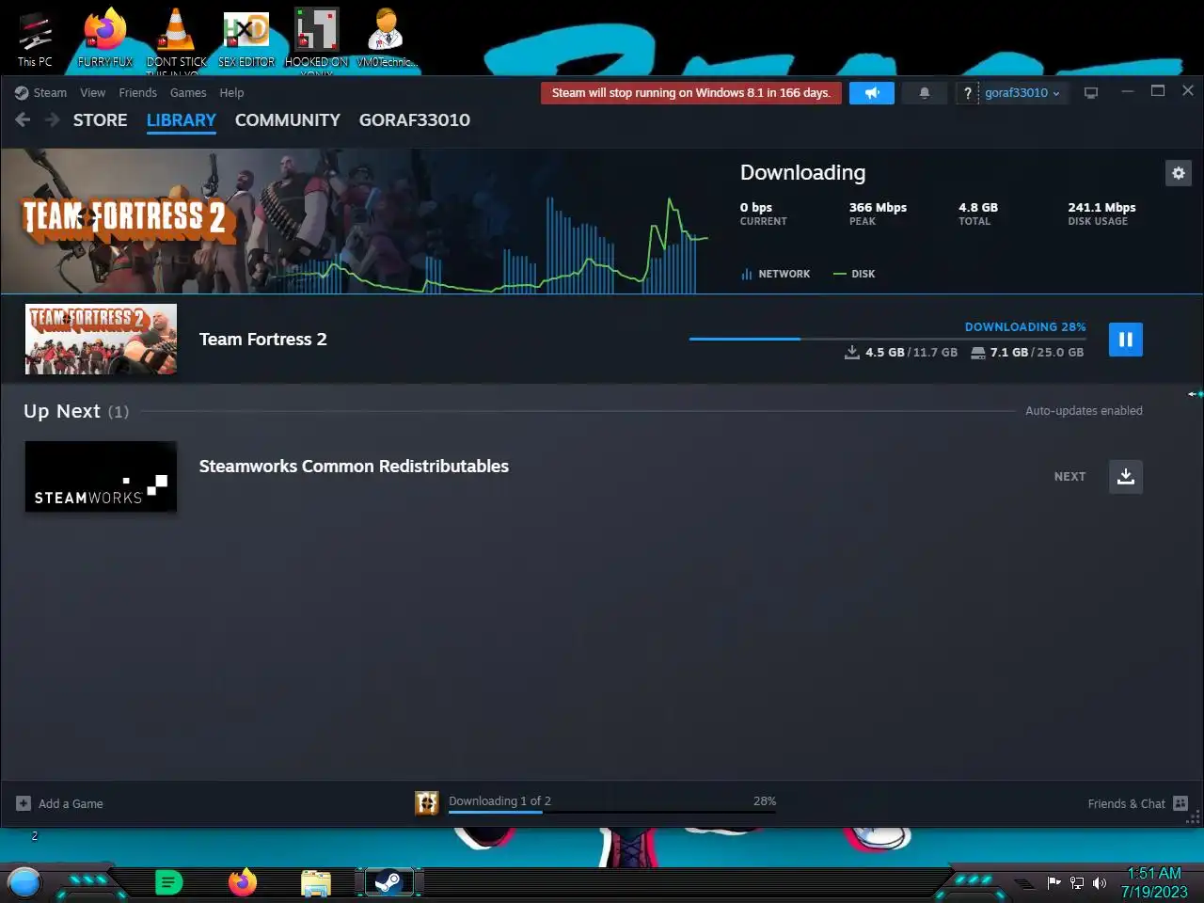The width and height of the screenshot is (1204, 903).
Task: Open notifications bell icon
Action: tap(924, 93)
